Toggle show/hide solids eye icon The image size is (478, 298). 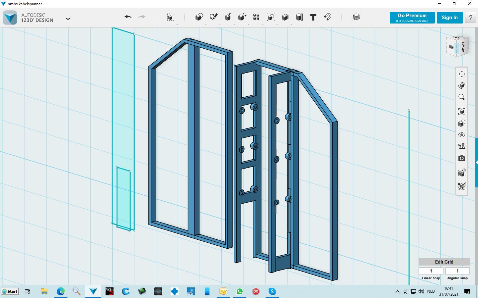462,135
